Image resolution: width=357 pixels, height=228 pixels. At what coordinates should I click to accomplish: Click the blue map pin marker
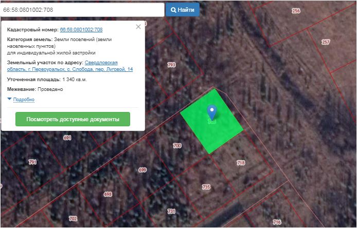[211, 111]
